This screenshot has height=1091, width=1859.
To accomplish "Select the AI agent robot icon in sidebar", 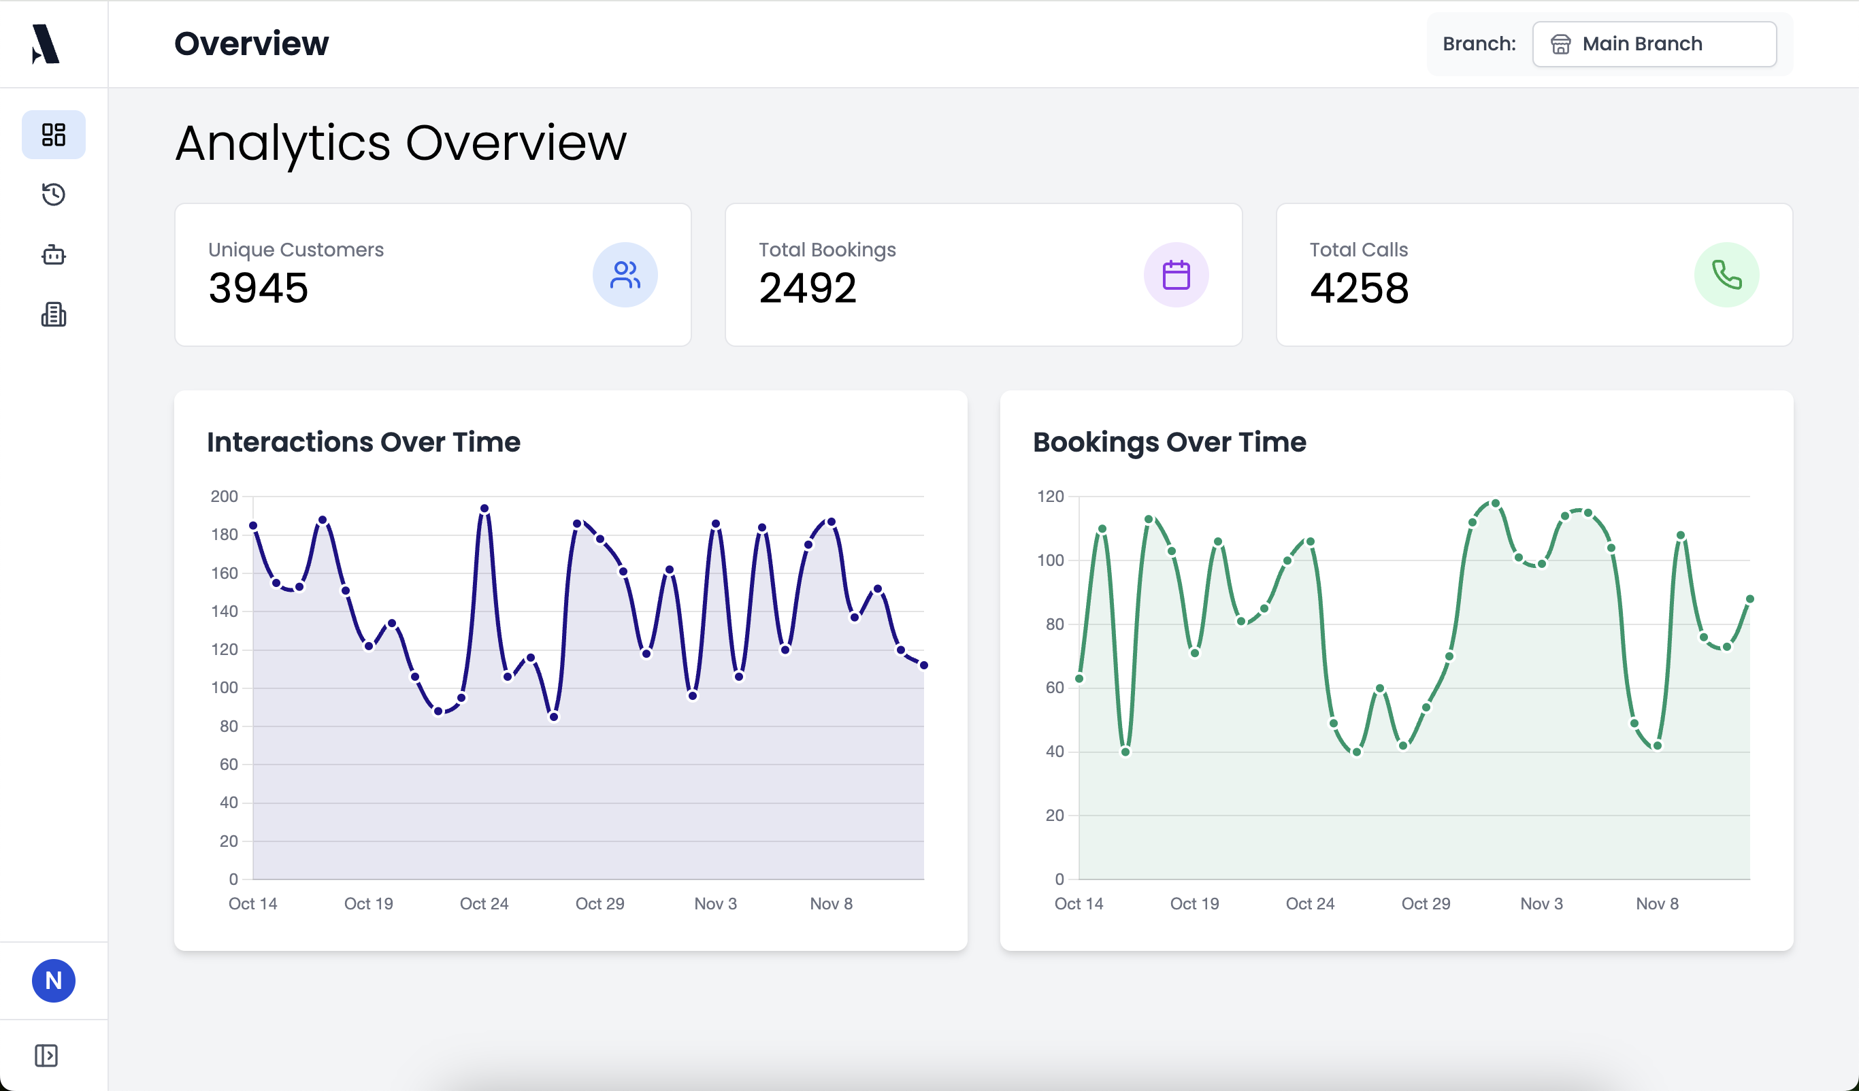I will pos(53,254).
